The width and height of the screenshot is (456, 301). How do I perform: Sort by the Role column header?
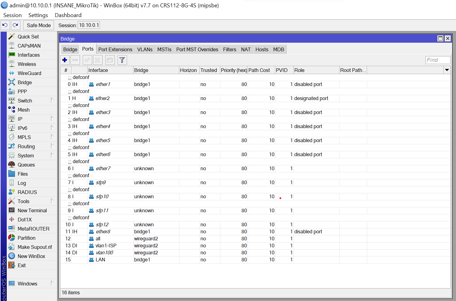click(316, 70)
